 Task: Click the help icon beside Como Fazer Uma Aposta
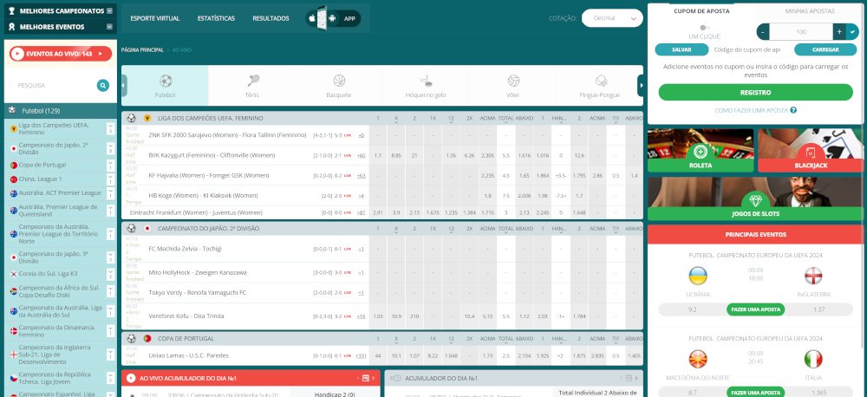pos(793,110)
